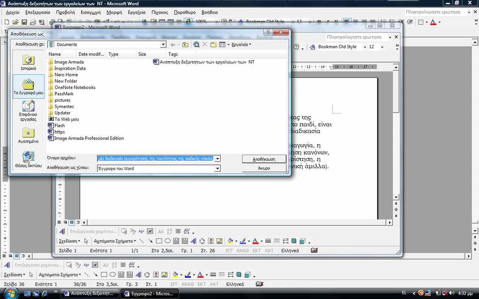Image resolution: width=479 pixels, height=299 pixels.
Task: Open Line style in main window drawing toolbar
Action: coord(213,275)
